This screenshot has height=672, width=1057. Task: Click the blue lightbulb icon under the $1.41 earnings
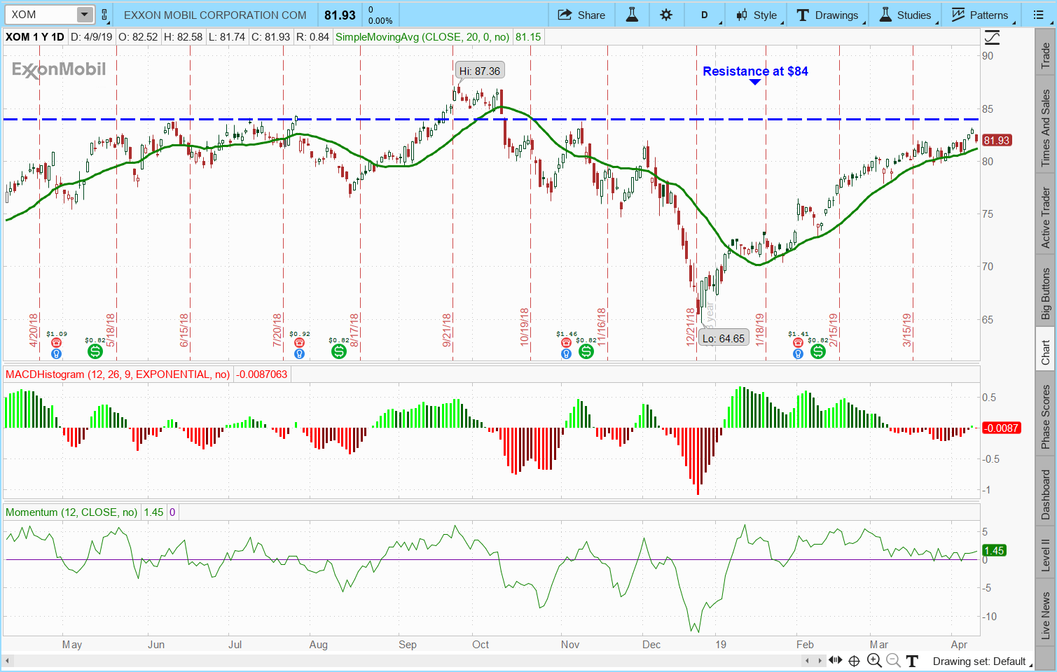(798, 354)
